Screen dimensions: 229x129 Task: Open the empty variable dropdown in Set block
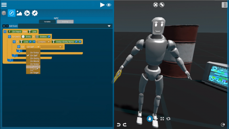point(52,47)
